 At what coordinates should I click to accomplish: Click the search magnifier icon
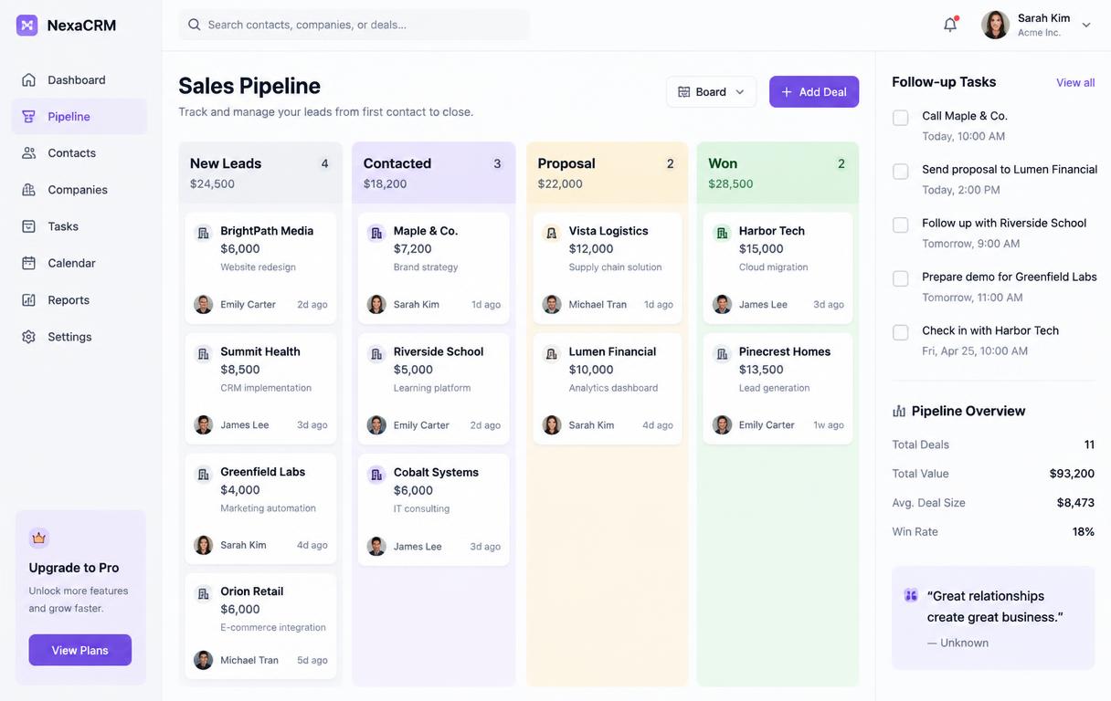tap(194, 25)
